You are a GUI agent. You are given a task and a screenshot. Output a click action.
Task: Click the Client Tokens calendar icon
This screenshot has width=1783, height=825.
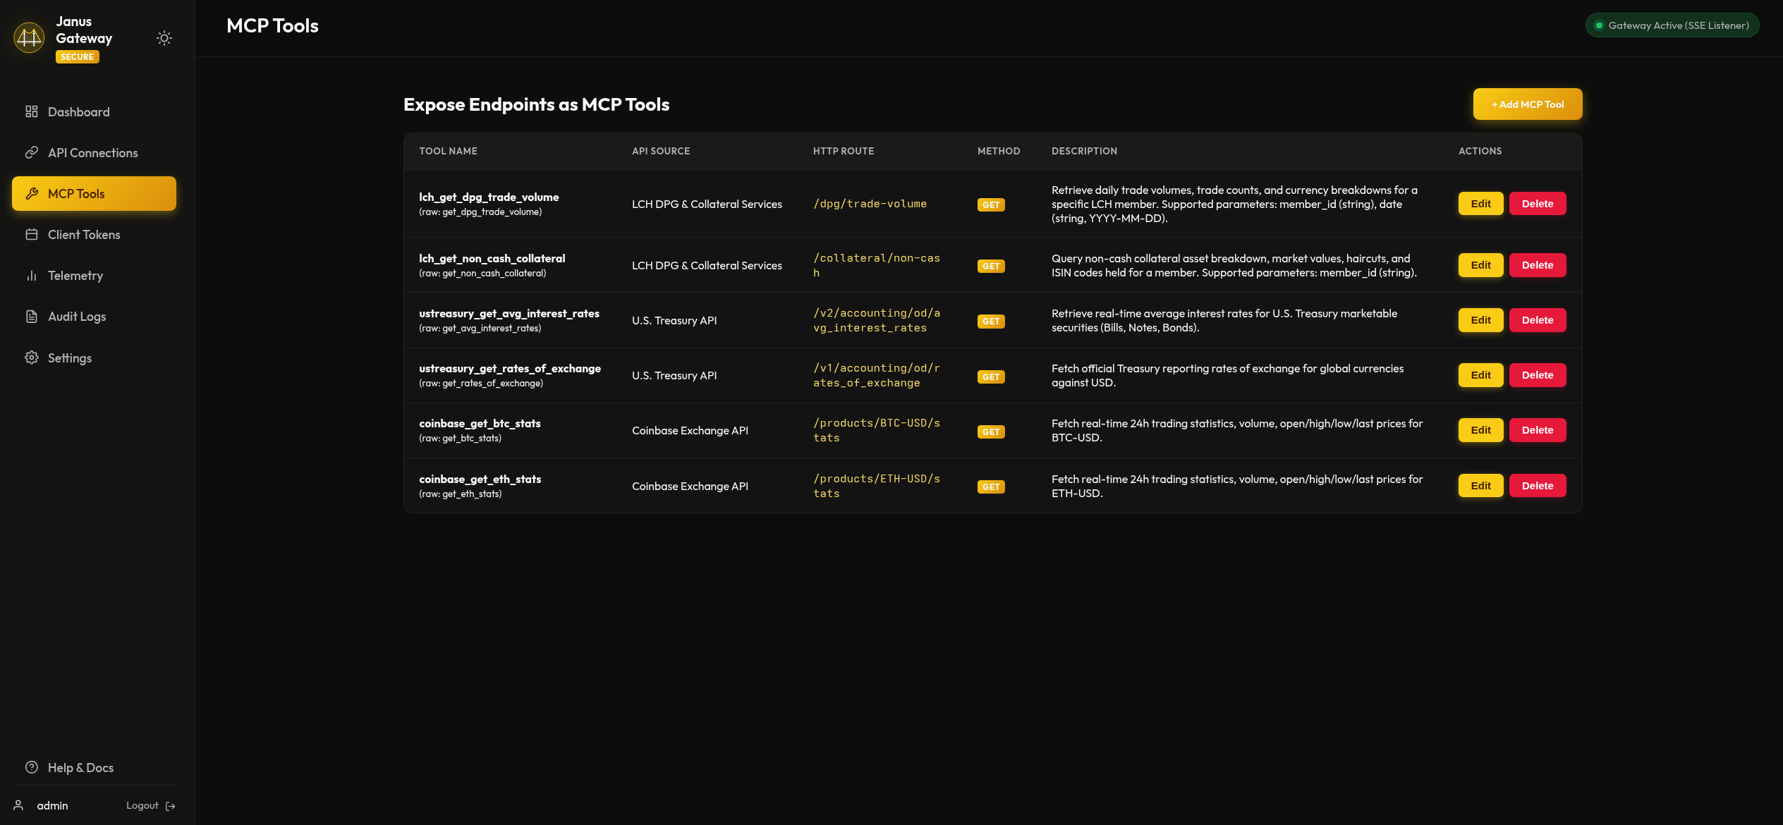tap(32, 234)
